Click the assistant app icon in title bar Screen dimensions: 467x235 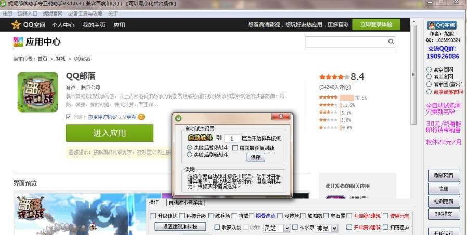point(3,3)
